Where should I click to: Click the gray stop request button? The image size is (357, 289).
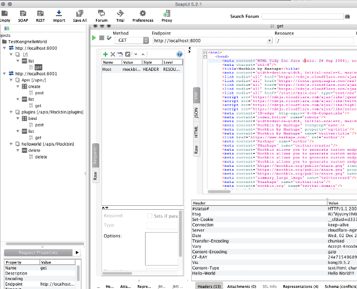(x=102, y=38)
